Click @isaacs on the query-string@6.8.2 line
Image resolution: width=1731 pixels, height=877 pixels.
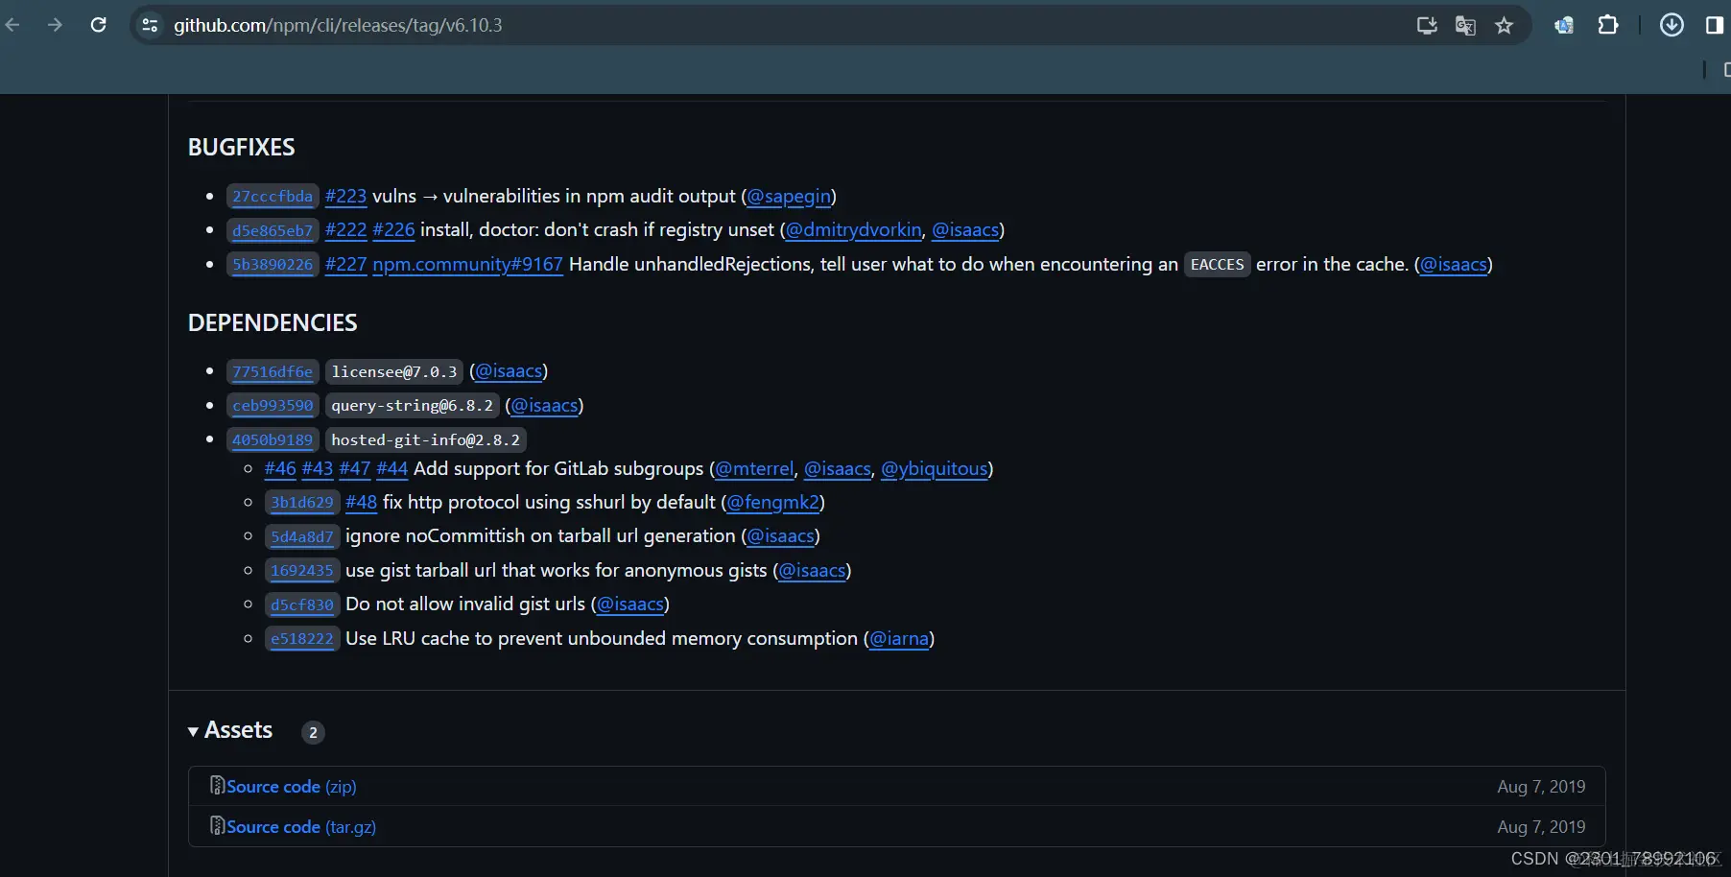pos(544,406)
